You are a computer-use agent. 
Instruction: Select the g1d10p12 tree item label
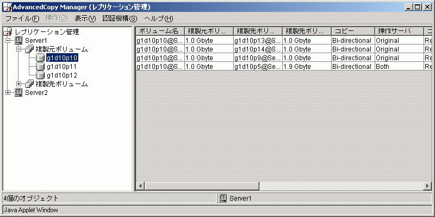tap(61, 75)
